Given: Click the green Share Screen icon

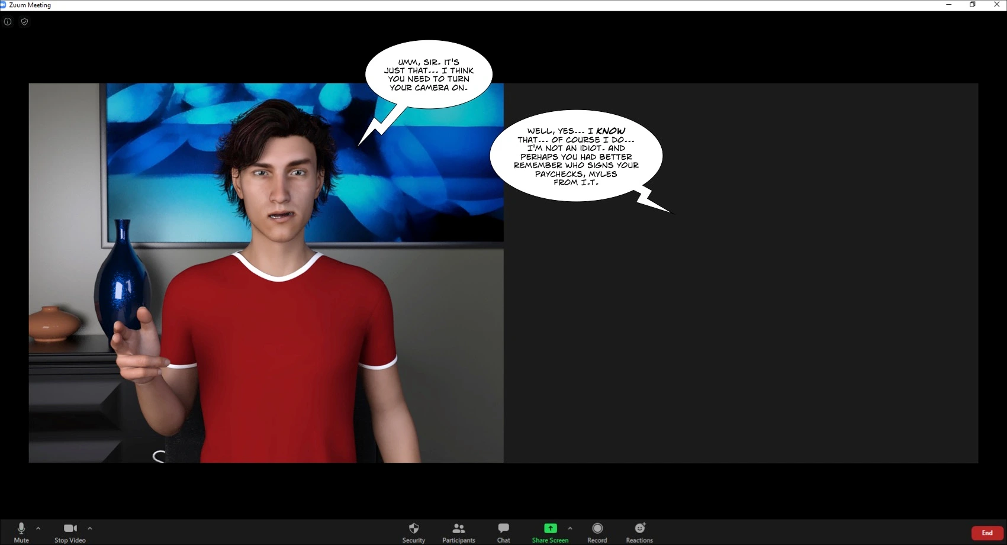Looking at the screenshot, I should (x=550, y=528).
